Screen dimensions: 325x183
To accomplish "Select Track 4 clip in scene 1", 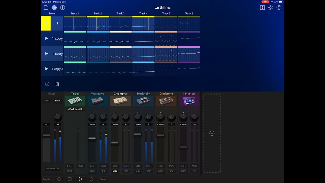I will click(x=143, y=23).
